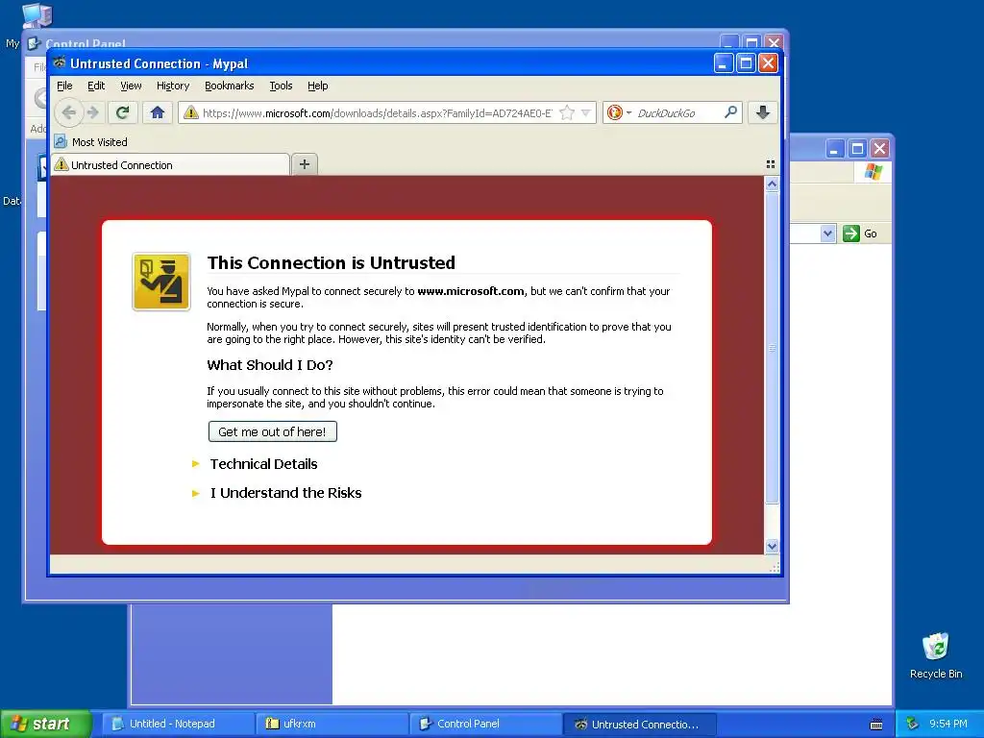The width and height of the screenshot is (984, 738).
Task: Open address dropdown in the background window
Action: (827, 234)
